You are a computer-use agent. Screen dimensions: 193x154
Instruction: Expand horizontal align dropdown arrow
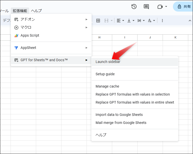tap(123, 21)
